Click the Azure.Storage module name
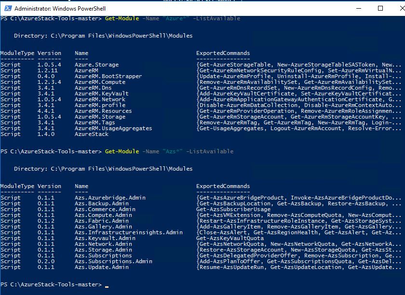 [x=96, y=65]
